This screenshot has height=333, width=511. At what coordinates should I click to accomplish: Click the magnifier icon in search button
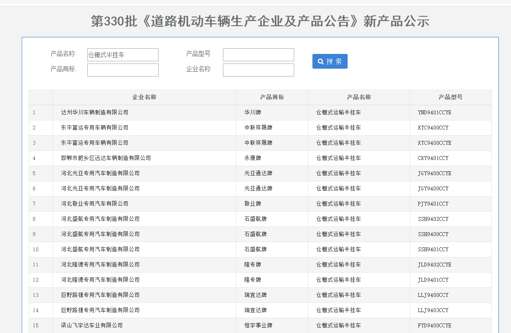[321, 61]
